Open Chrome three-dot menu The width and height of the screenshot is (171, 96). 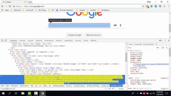[x=169, y=6]
